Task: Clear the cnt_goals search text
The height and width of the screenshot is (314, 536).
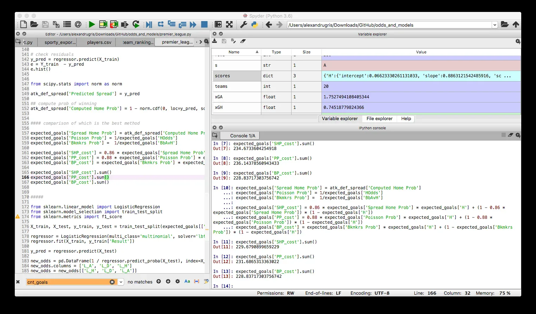Action: (x=112, y=282)
